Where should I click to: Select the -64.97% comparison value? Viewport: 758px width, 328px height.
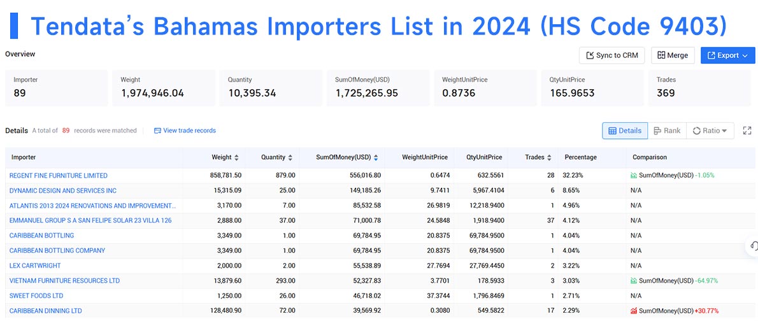(706, 281)
